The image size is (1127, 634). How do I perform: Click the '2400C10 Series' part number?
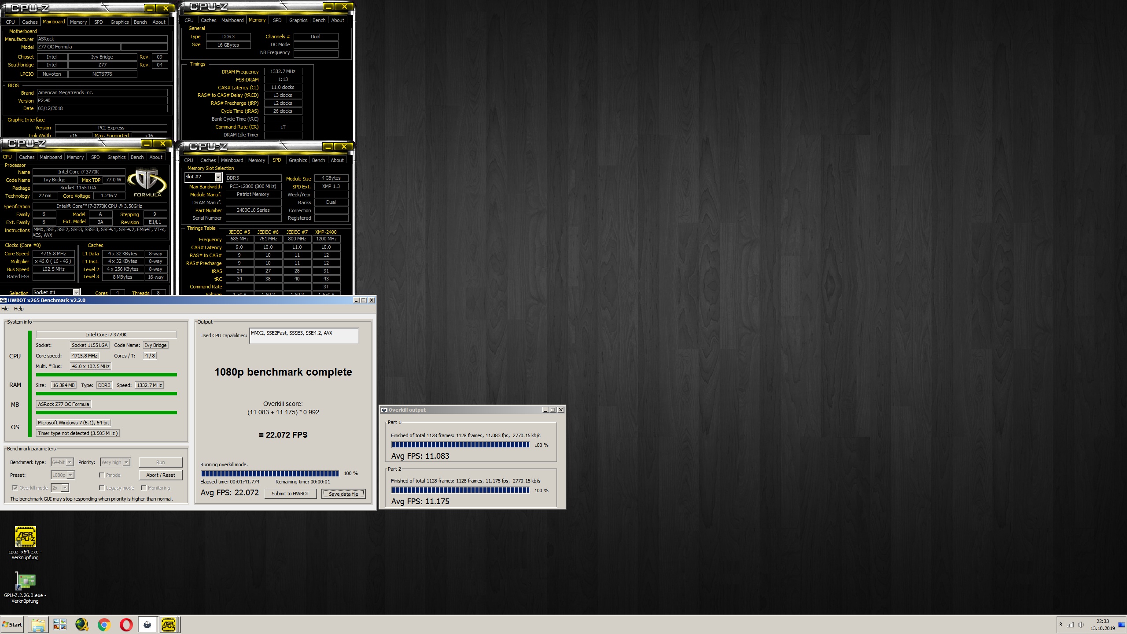[x=254, y=210]
